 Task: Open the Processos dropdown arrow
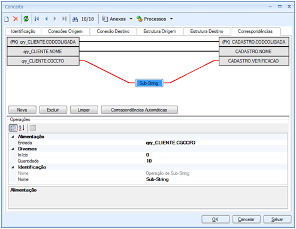point(171,19)
